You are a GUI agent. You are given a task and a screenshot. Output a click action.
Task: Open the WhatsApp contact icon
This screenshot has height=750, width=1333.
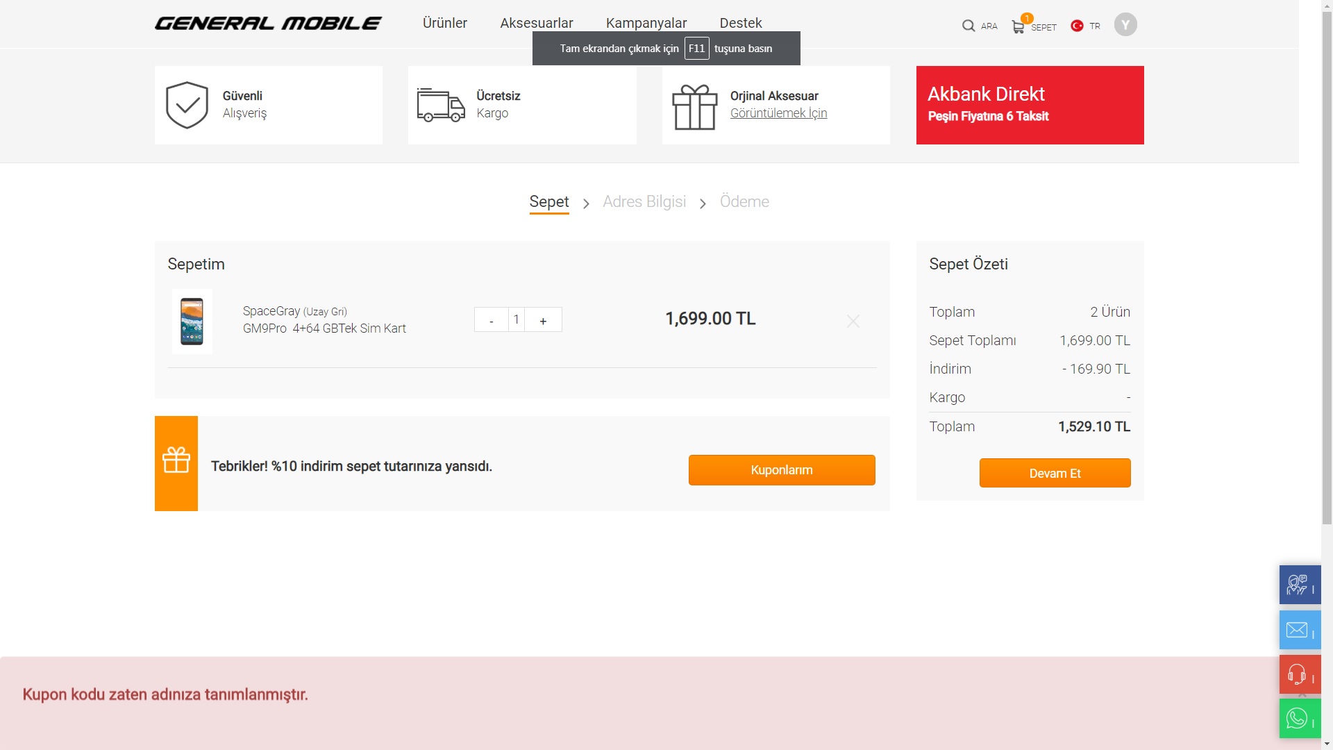pyautogui.click(x=1300, y=719)
